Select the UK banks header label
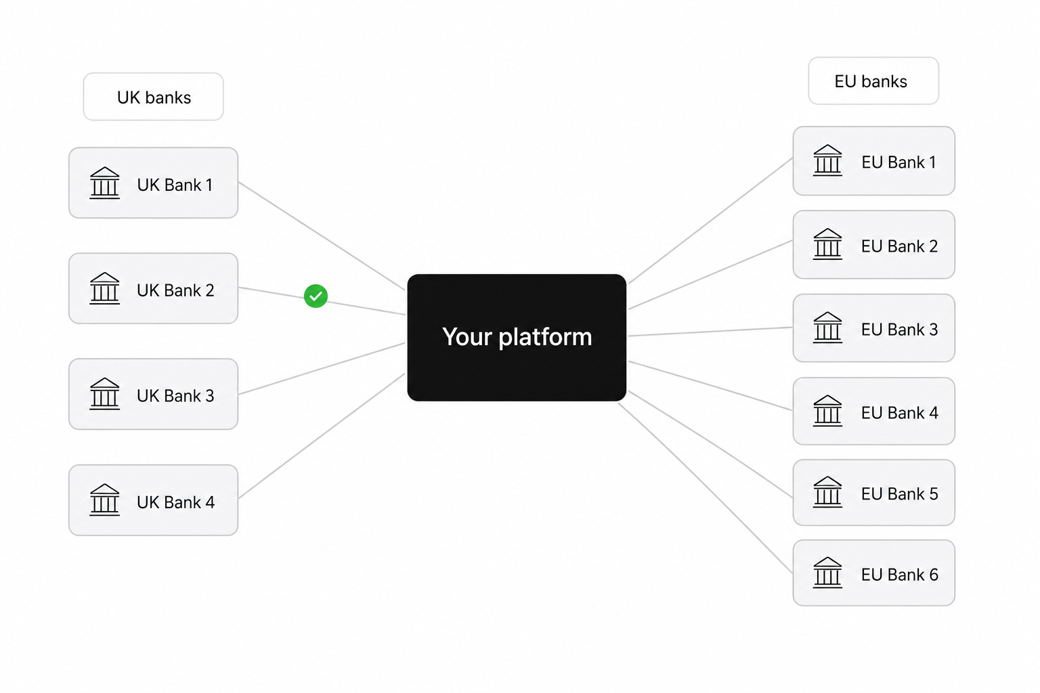Screen dimensions: 1040x693 pos(154,97)
